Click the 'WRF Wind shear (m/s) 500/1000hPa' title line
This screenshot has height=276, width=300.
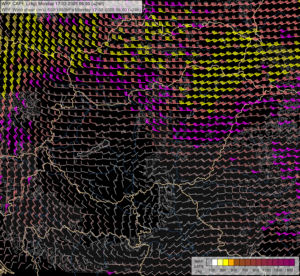point(71,10)
